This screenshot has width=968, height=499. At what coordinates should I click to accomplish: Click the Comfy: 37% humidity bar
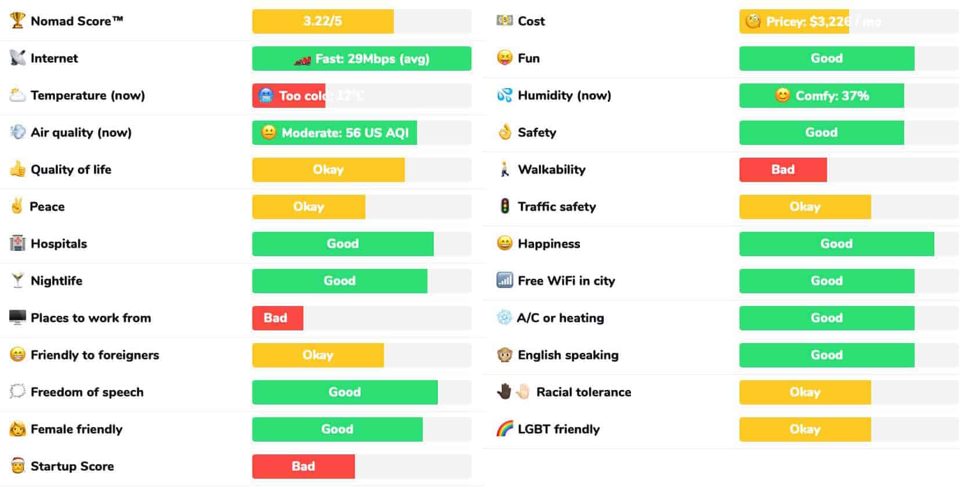[822, 96]
